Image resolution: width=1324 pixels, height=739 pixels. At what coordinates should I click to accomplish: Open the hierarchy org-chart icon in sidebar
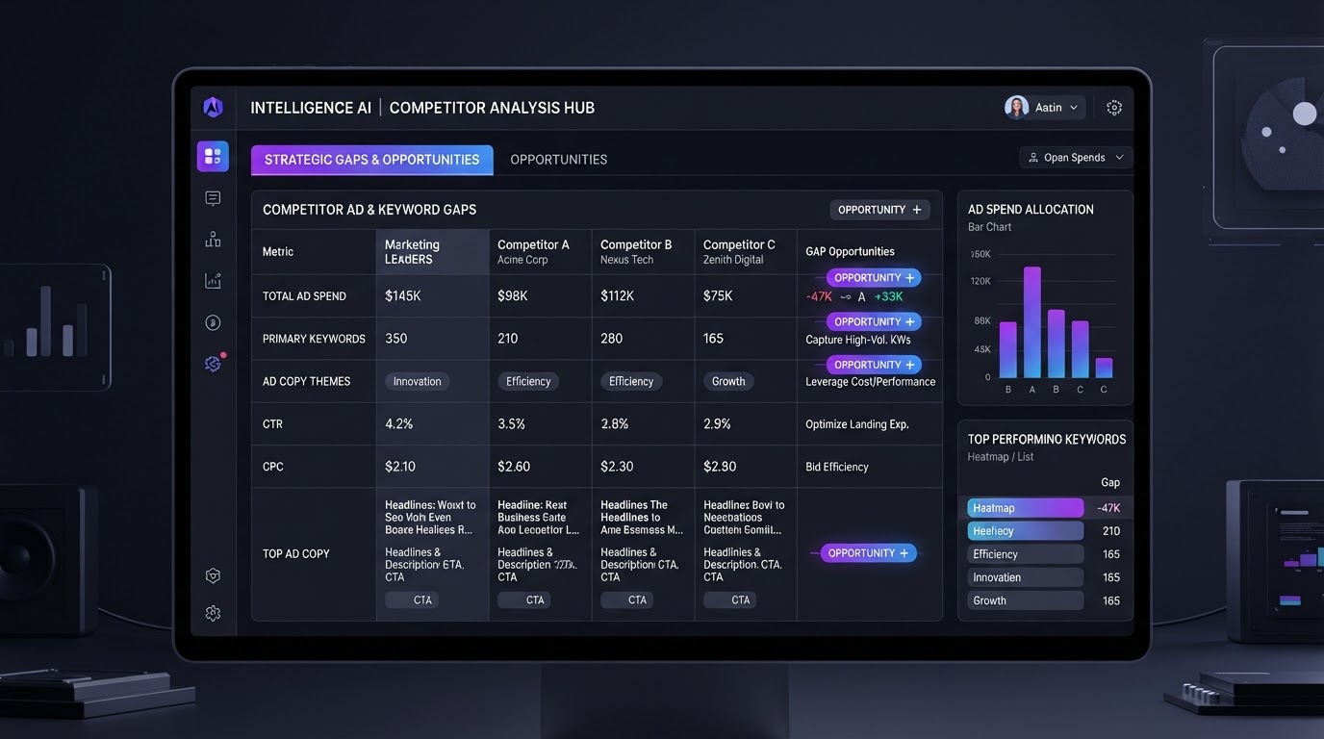[213, 240]
